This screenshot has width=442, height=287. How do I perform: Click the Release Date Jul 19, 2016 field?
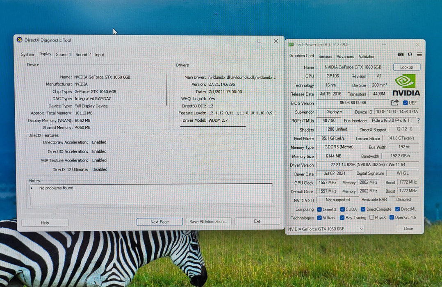(330, 93)
